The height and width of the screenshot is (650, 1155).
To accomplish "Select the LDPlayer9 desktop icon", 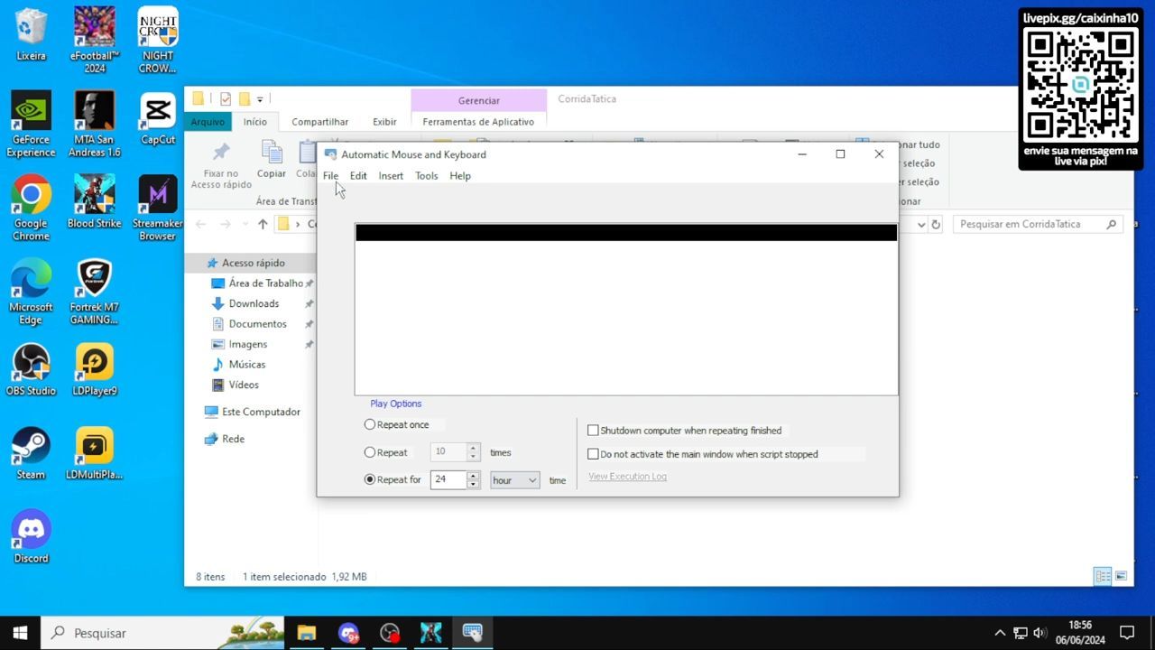I will tap(95, 370).
